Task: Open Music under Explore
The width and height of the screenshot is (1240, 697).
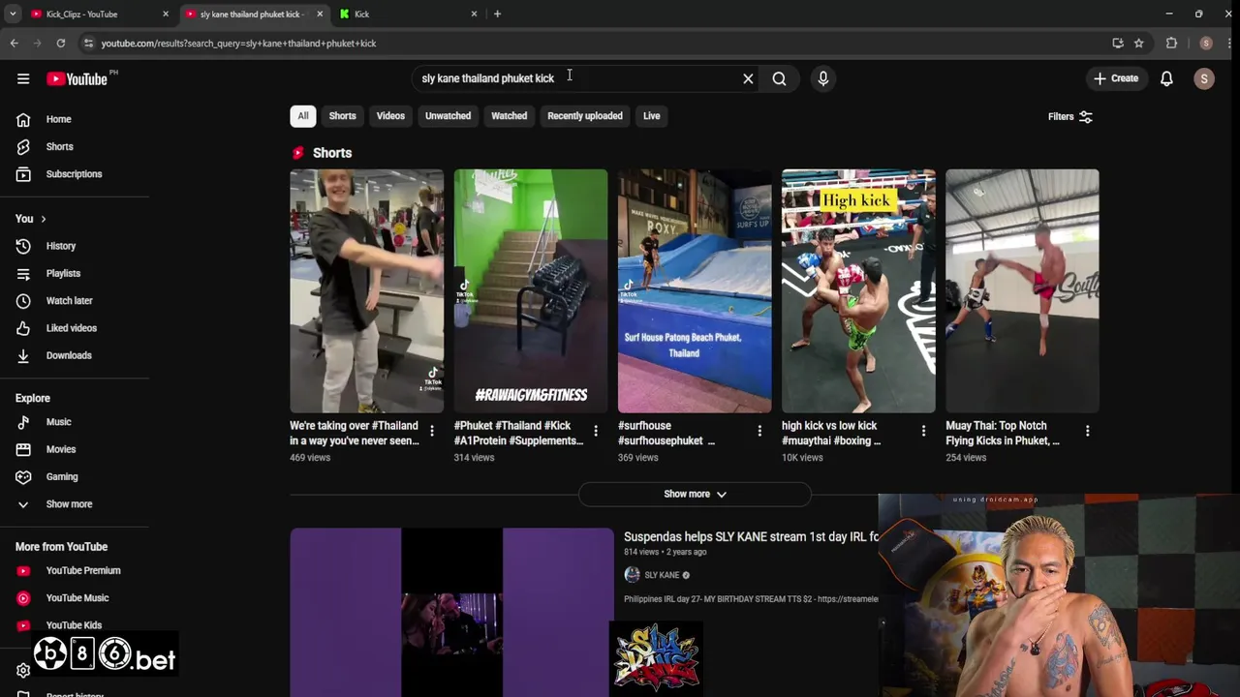Action: point(75,422)
